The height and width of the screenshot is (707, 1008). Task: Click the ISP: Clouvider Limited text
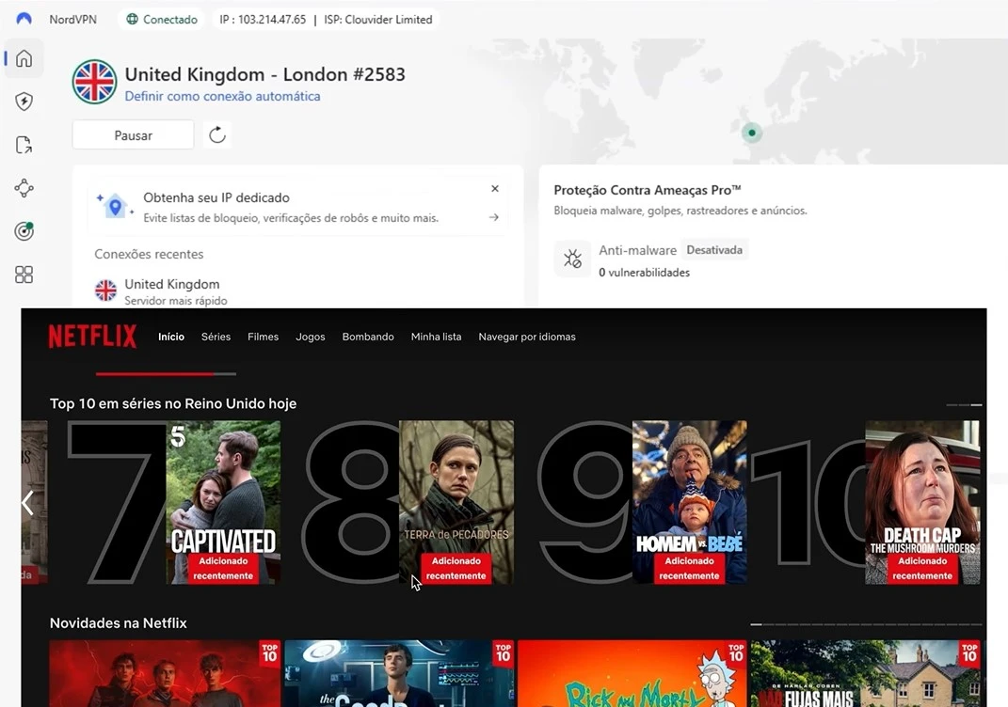378,19
